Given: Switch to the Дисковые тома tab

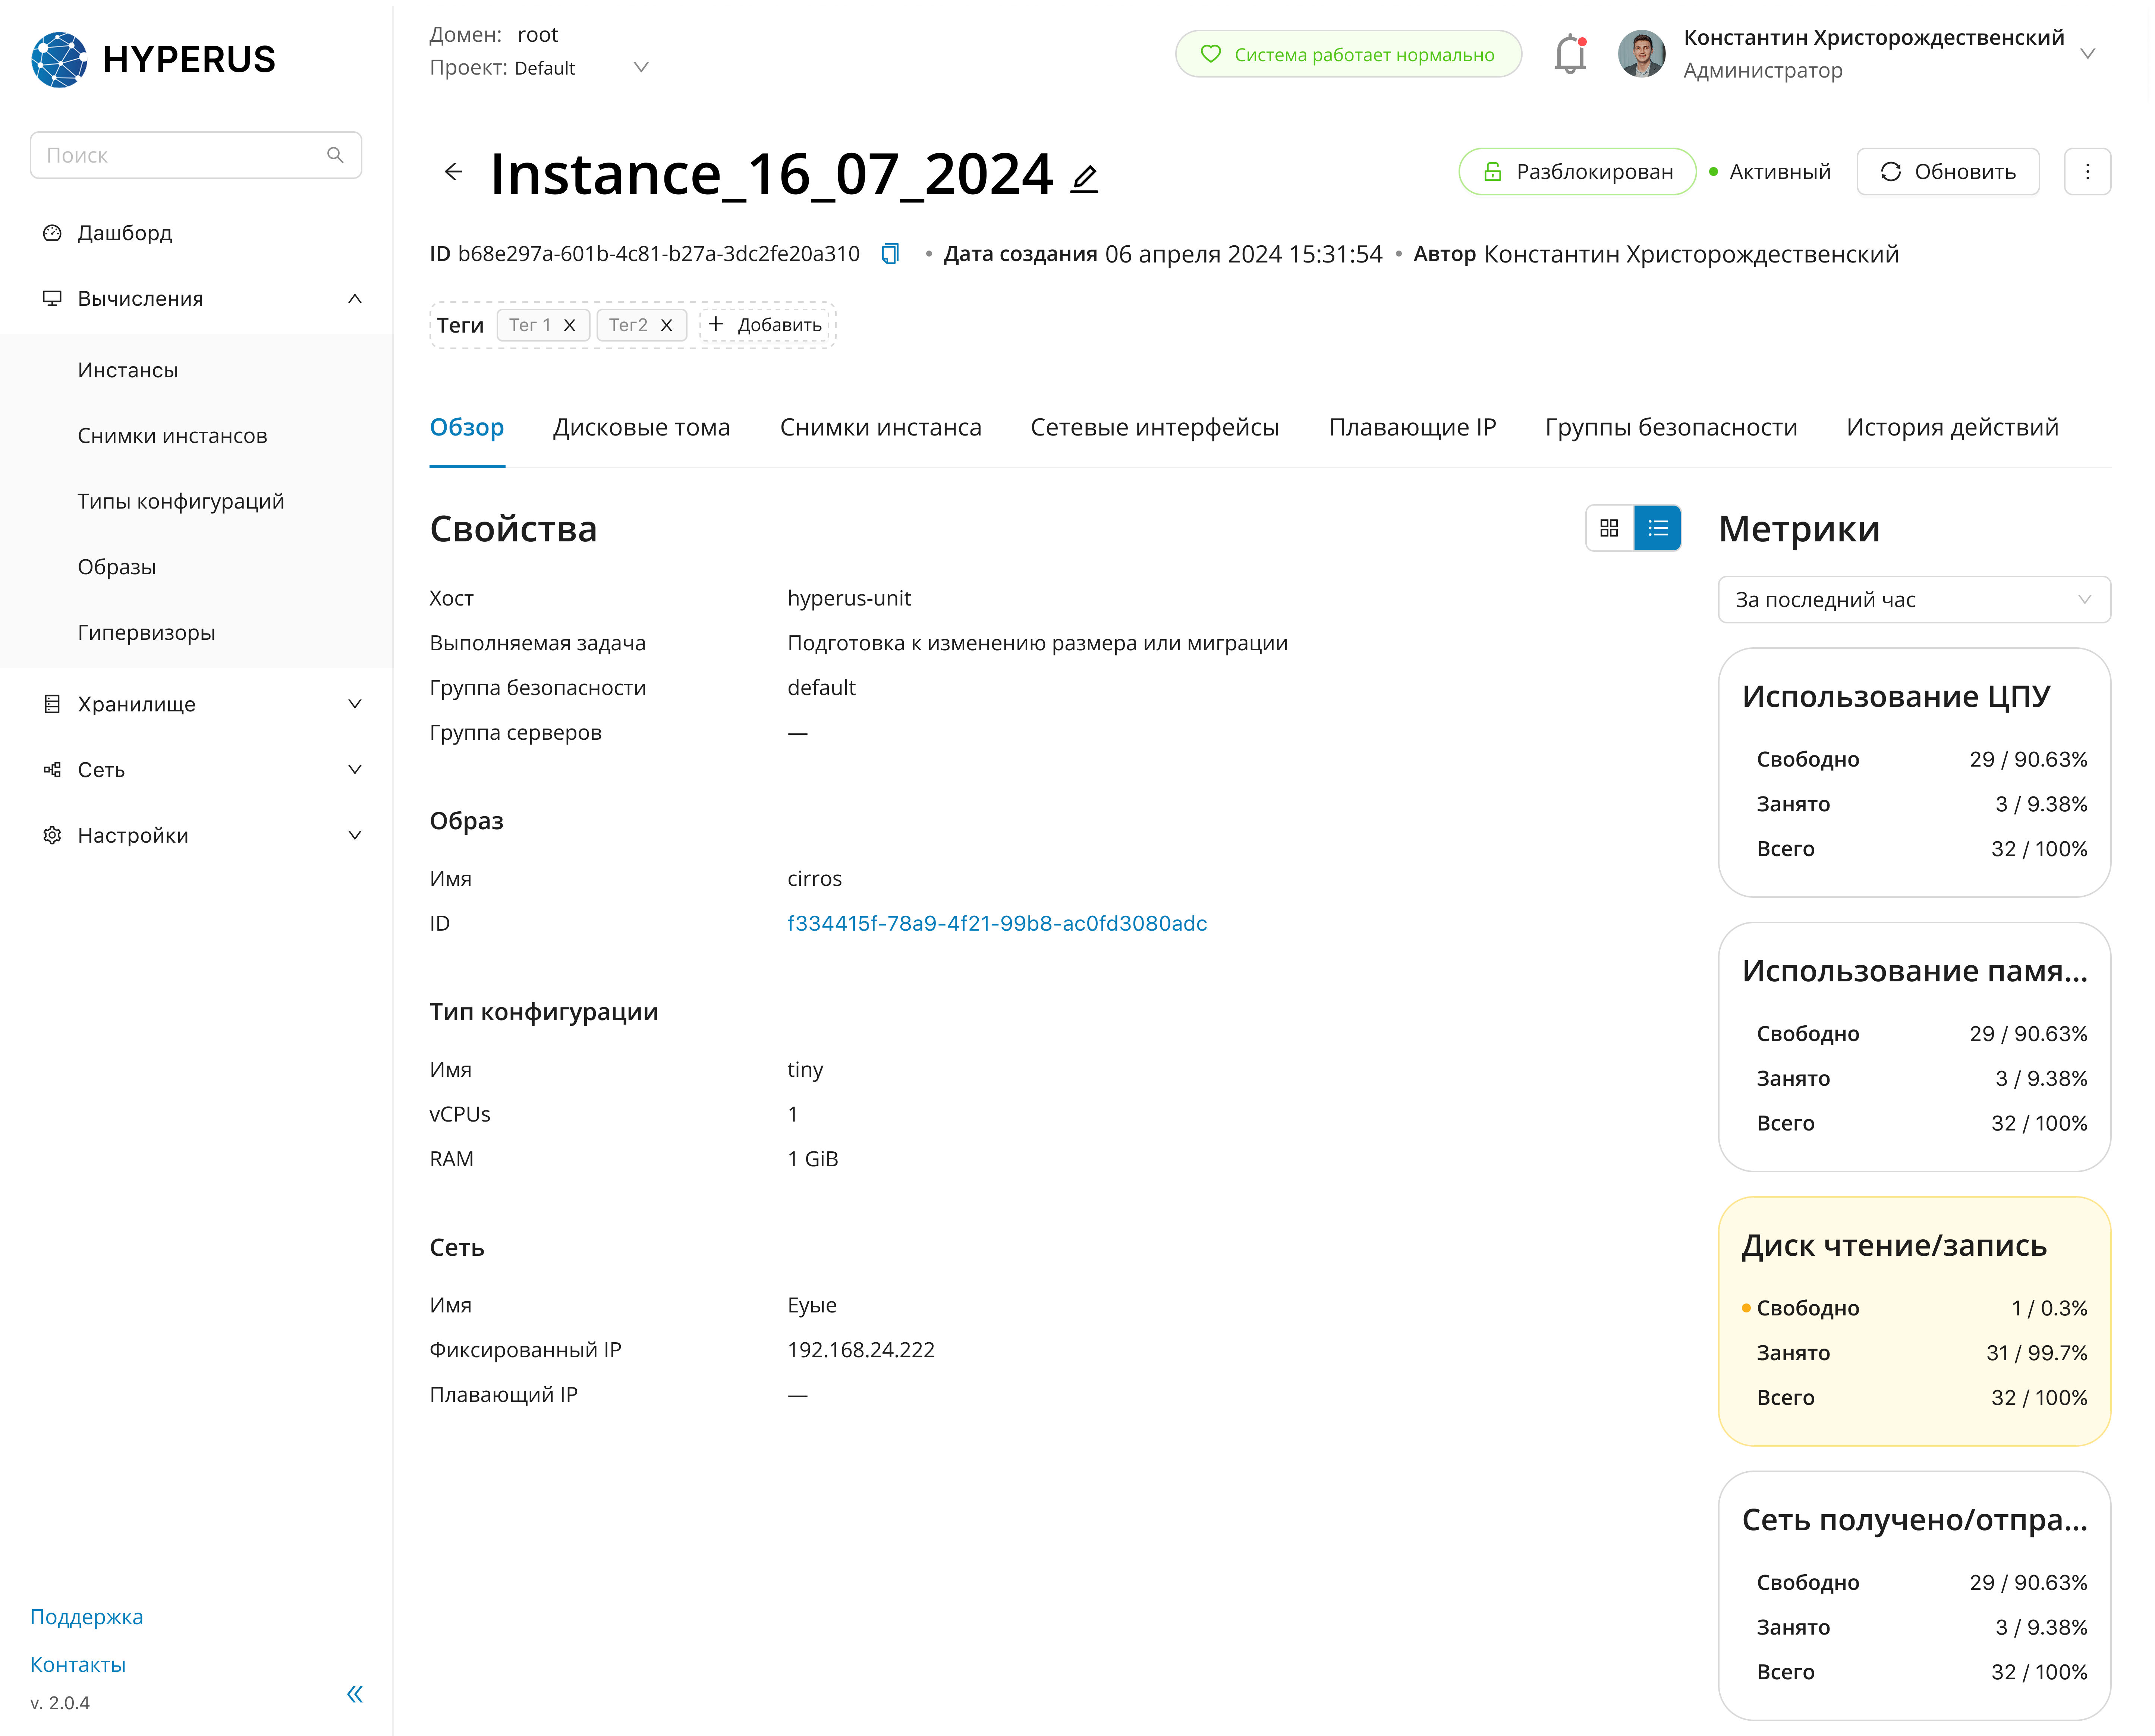Looking at the screenshot, I should [641, 428].
